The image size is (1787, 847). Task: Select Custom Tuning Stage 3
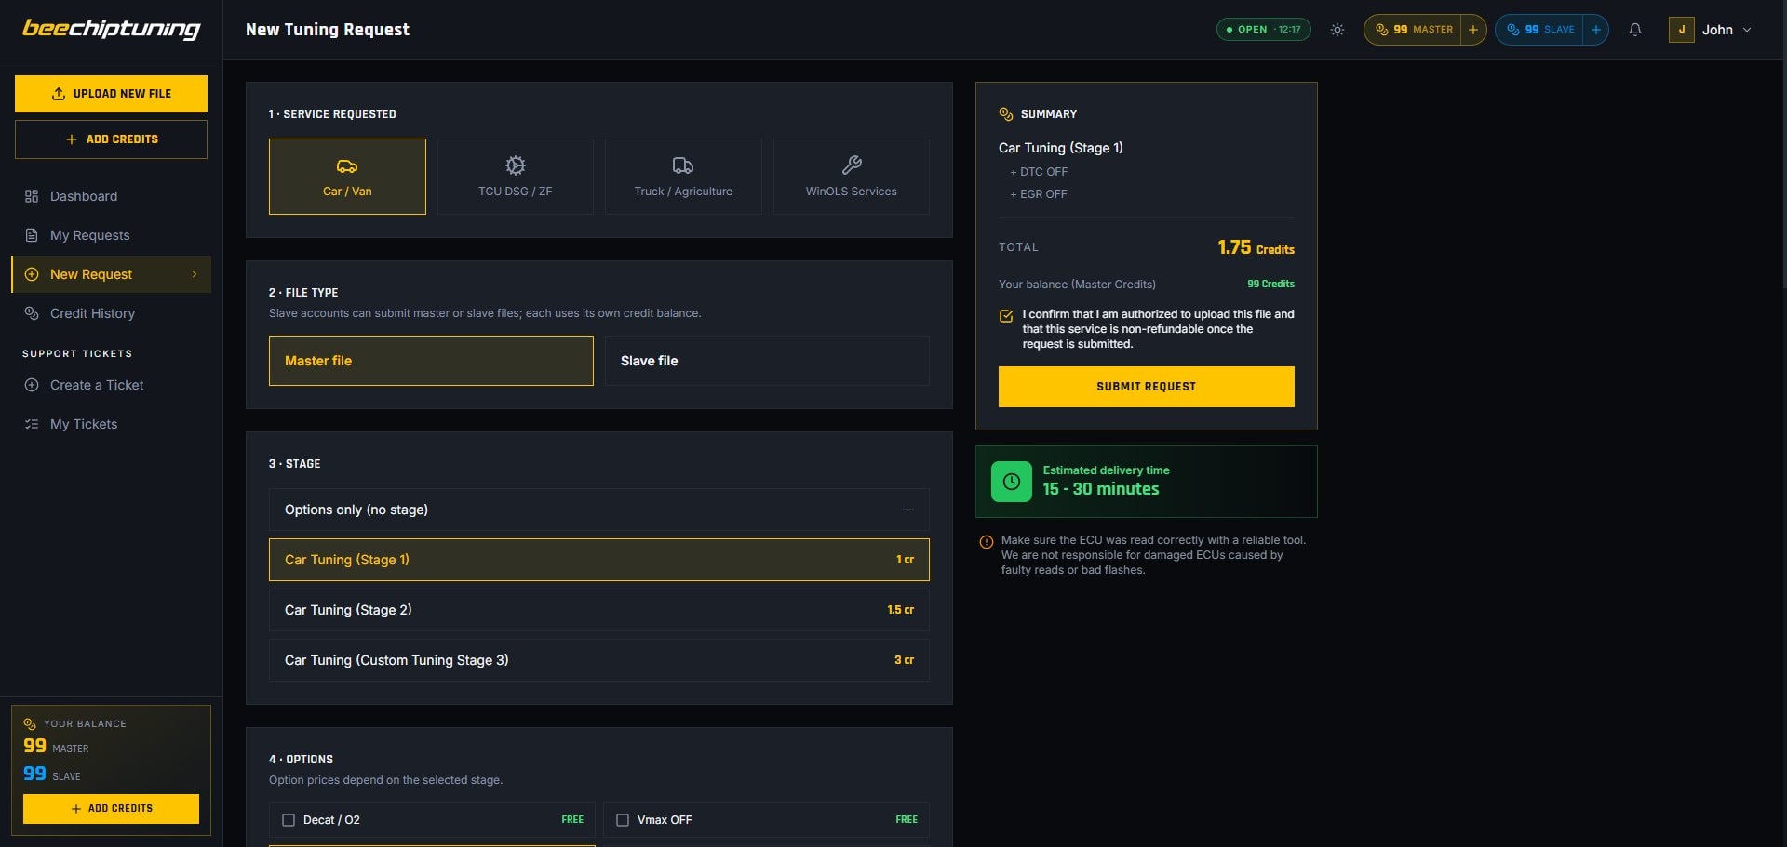(x=599, y=660)
